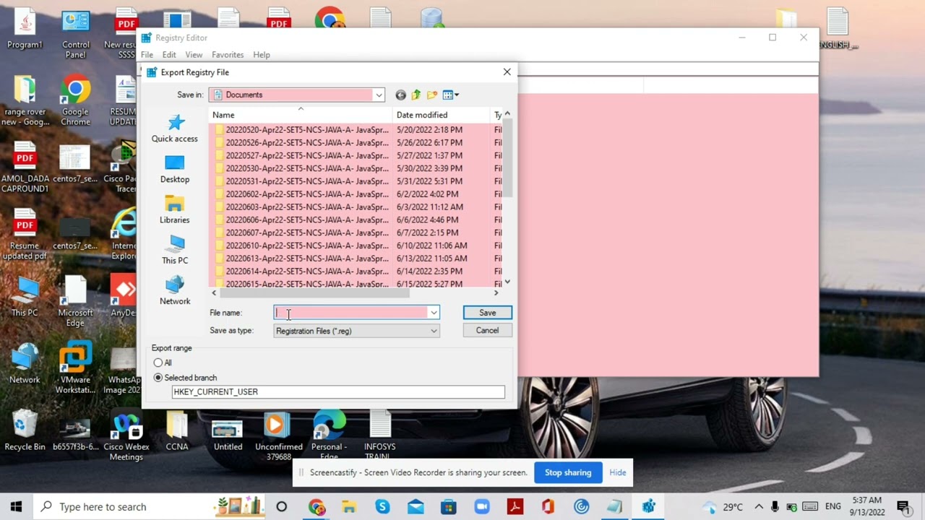Open the Recycle Bin desktop icon
Viewport: 925px width, 520px height.
pyautogui.click(x=25, y=430)
